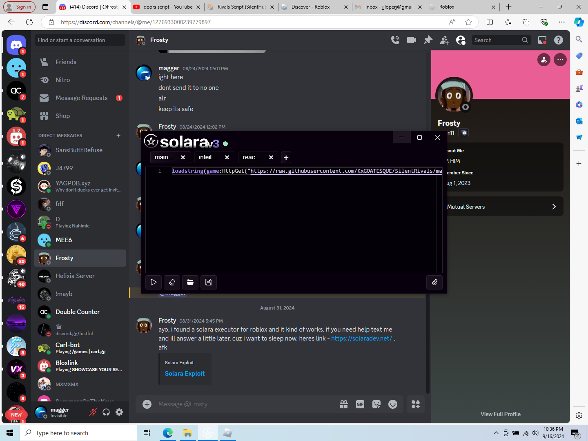Switch to the "infeil..." Solara tab
Viewport: 588px width, 441px height.
click(208, 157)
